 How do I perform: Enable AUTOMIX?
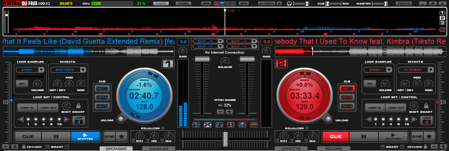[267, 4]
